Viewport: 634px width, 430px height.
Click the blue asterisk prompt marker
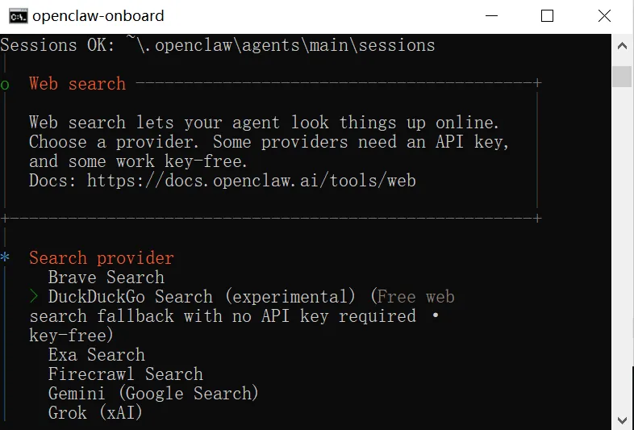[x=6, y=259]
